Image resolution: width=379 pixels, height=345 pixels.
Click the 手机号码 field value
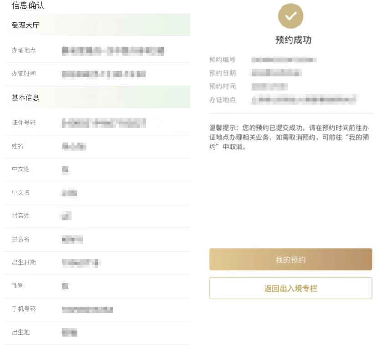coord(87,309)
